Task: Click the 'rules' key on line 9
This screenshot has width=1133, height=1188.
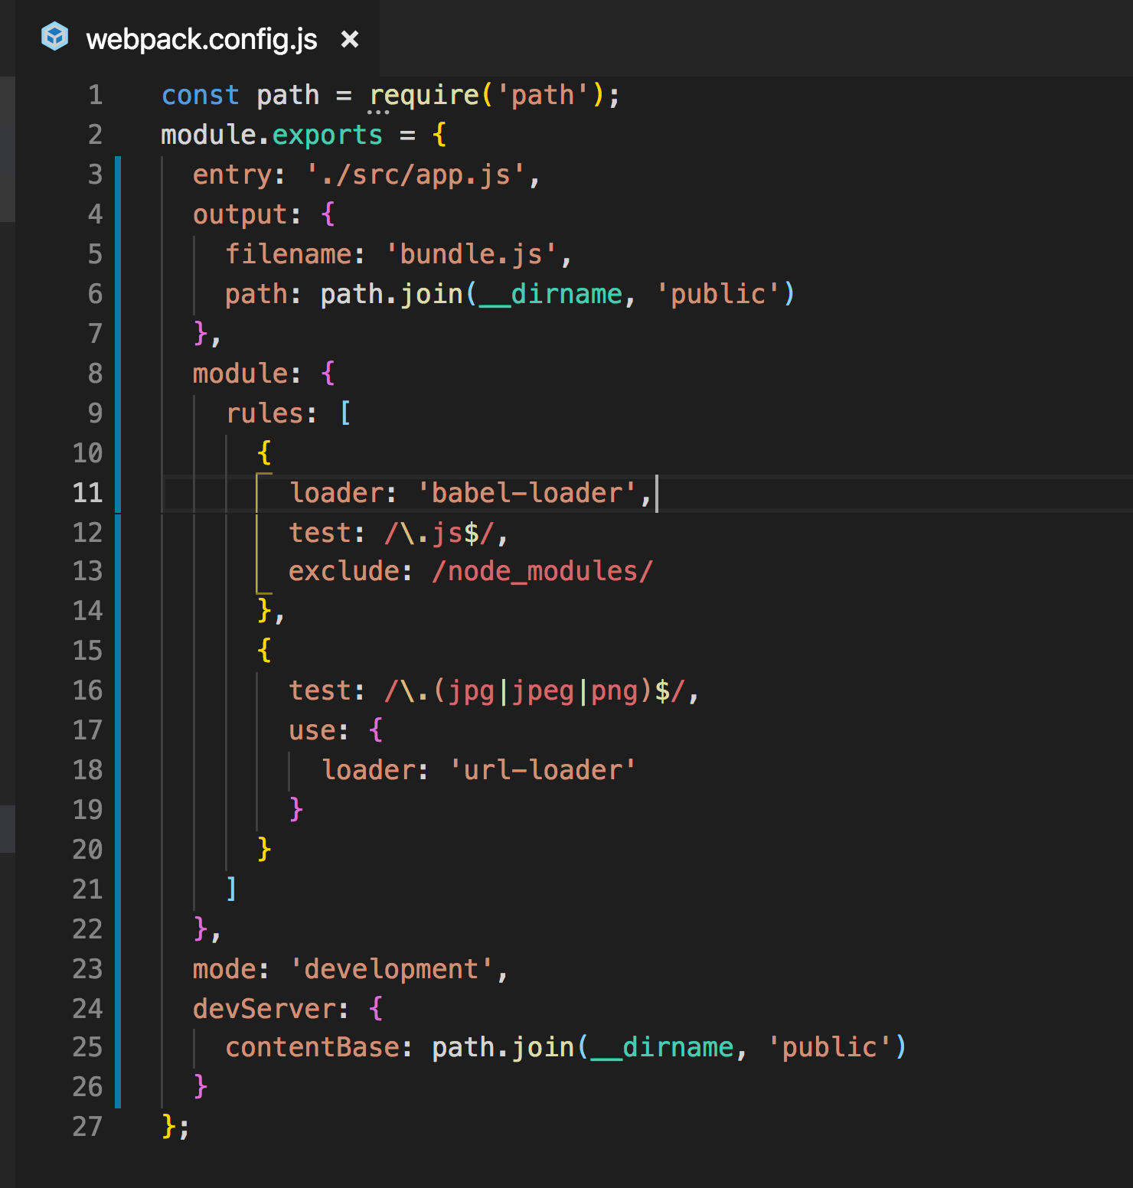Action: tap(264, 413)
